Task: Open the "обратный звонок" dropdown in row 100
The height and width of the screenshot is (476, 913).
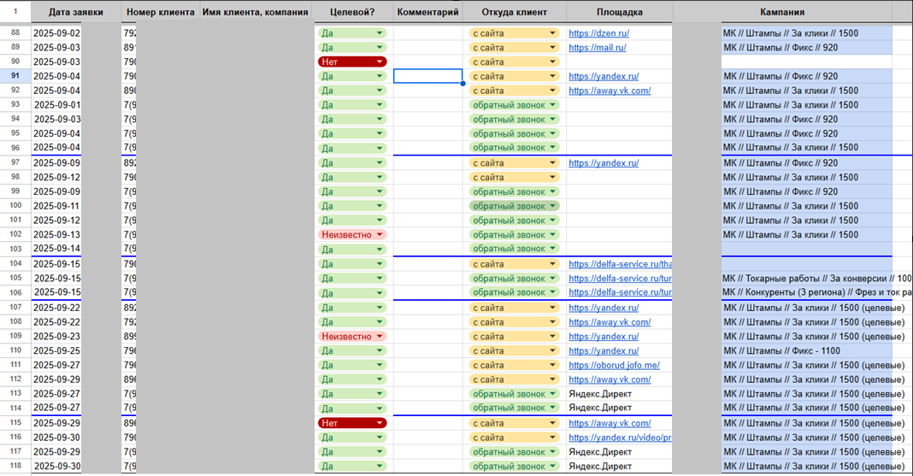Action: [x=514, y=206]
